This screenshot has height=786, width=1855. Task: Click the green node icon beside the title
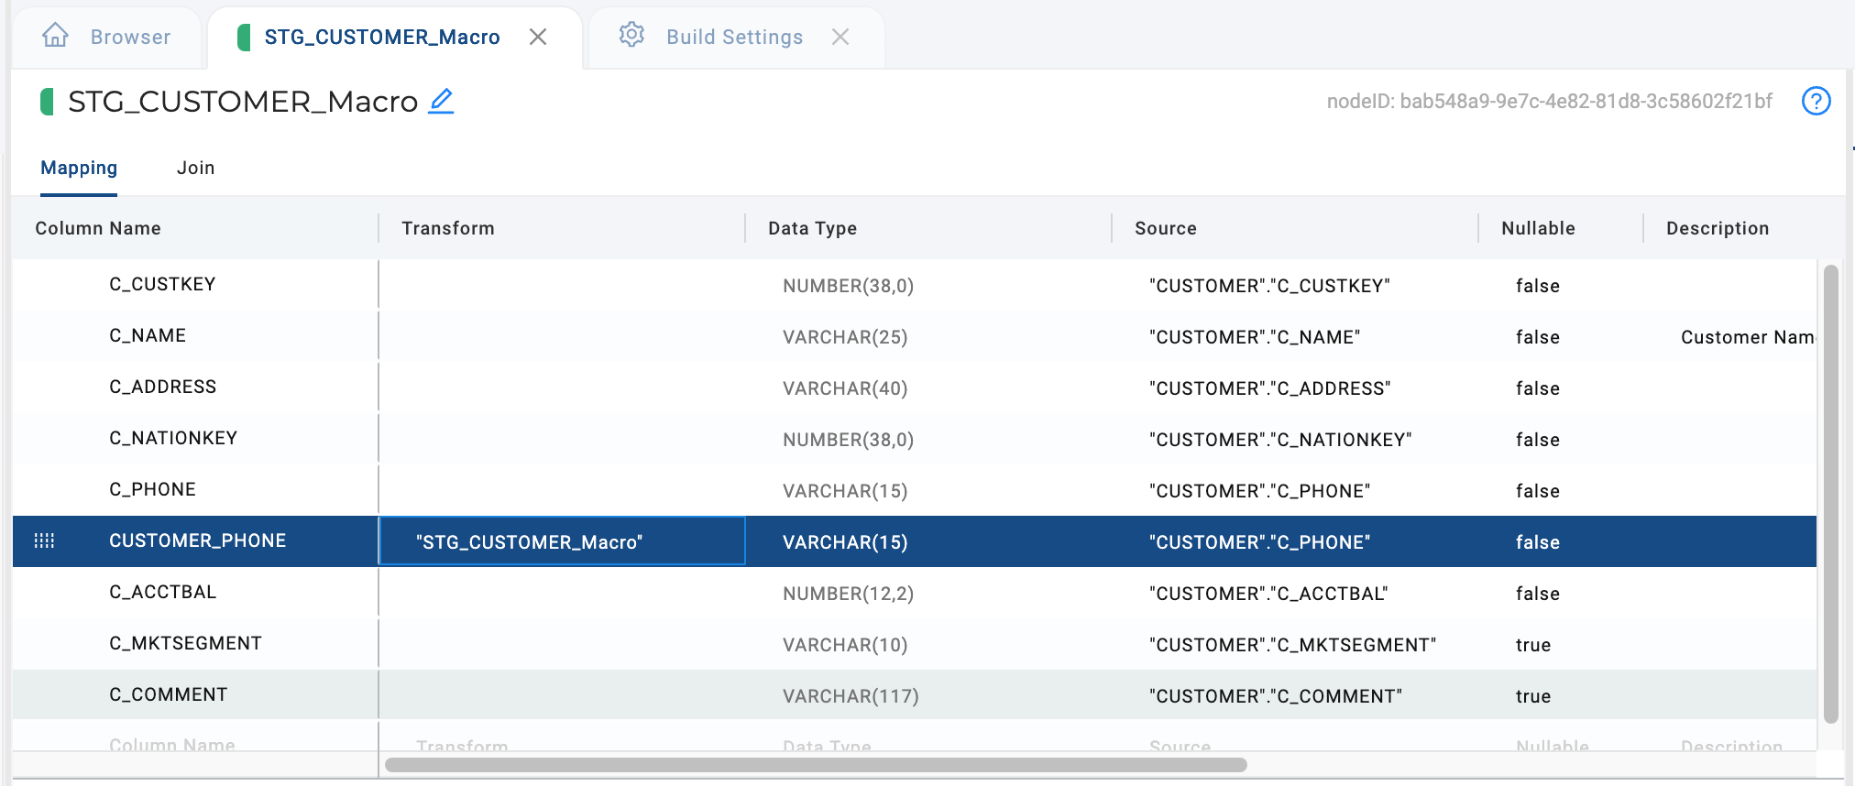(48, 101)
